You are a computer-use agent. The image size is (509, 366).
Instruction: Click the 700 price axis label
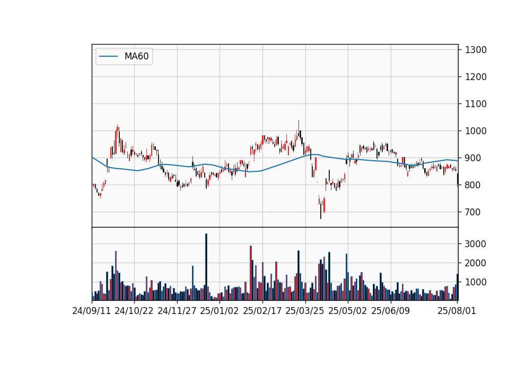[473, 212]
